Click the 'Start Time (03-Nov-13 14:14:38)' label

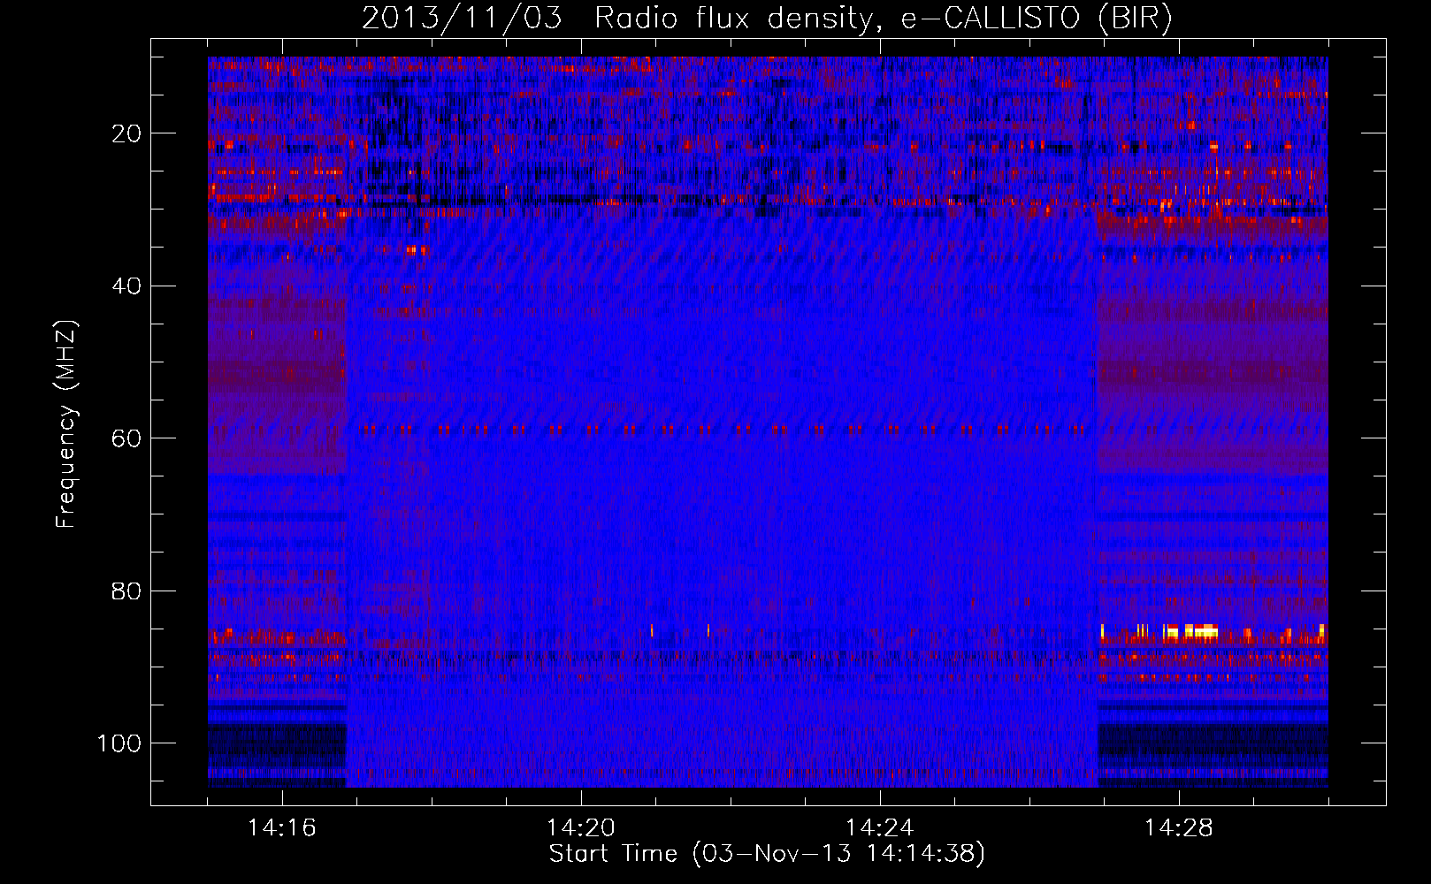click(x=767, y=854)
